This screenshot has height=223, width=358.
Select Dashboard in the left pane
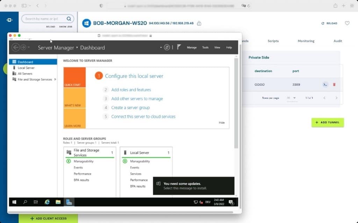[x=33, y=62]
